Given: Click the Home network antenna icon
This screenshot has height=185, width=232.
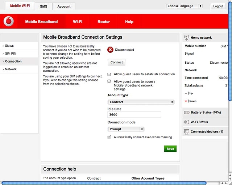Looking at the screenshot, I should coord(187,38).
